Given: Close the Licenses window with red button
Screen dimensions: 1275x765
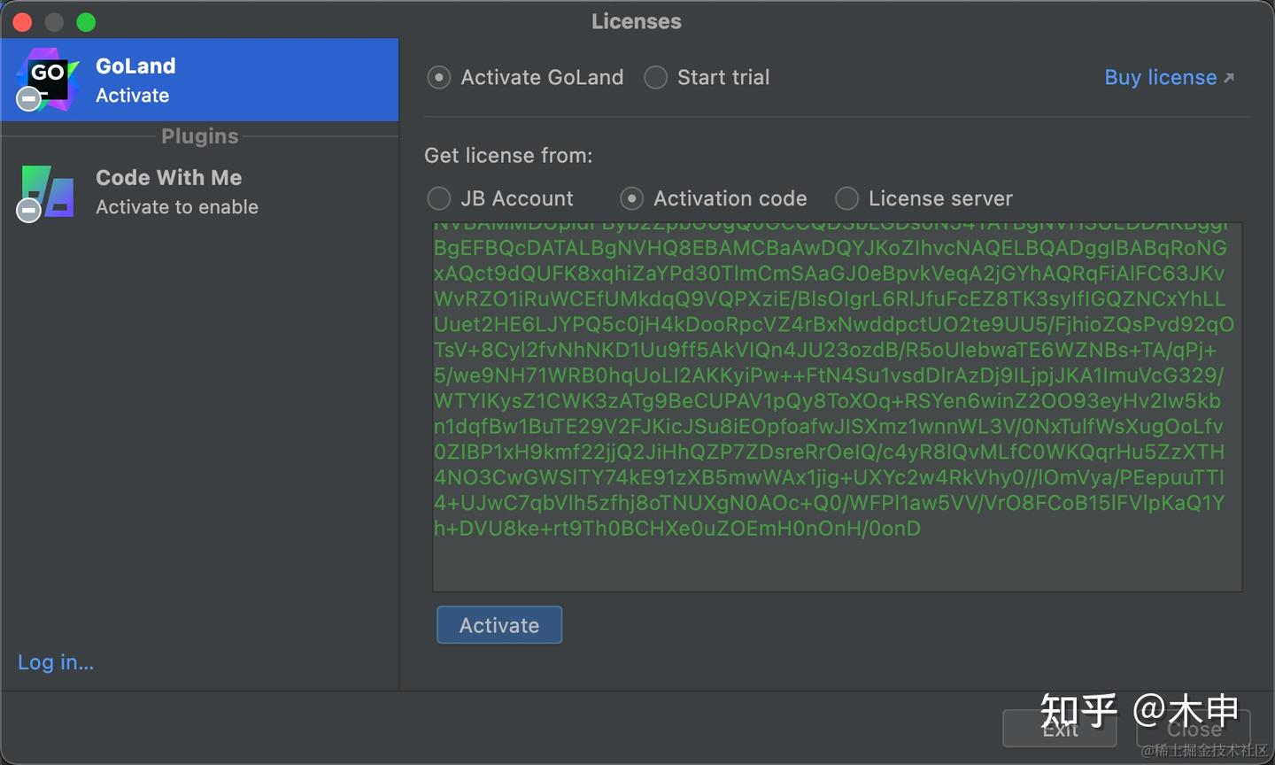Looking at the screenshot, I should point(23,22).
